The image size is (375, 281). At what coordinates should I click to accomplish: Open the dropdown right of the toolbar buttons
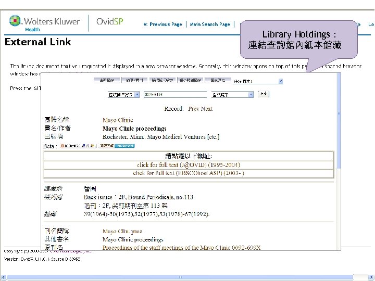click(x=258, y=81)
